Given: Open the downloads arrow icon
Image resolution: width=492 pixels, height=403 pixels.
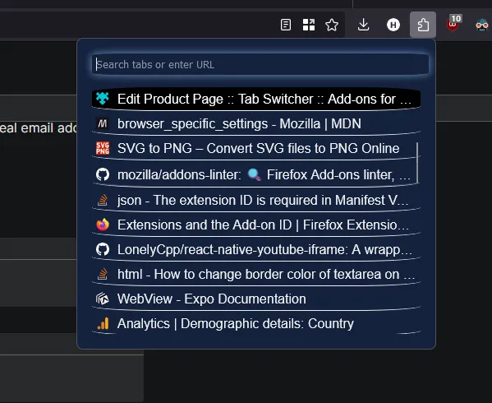Looking at the screenshot, I should point(363,25).
